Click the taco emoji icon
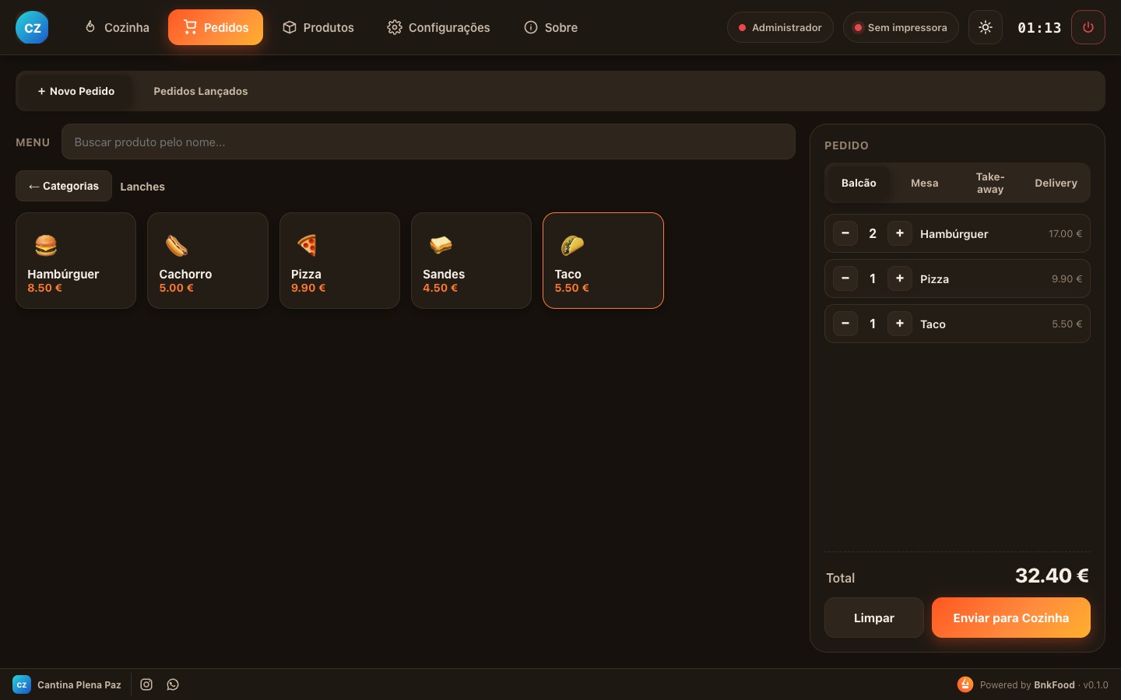The image size is (1121, 700). coord(572,246)
